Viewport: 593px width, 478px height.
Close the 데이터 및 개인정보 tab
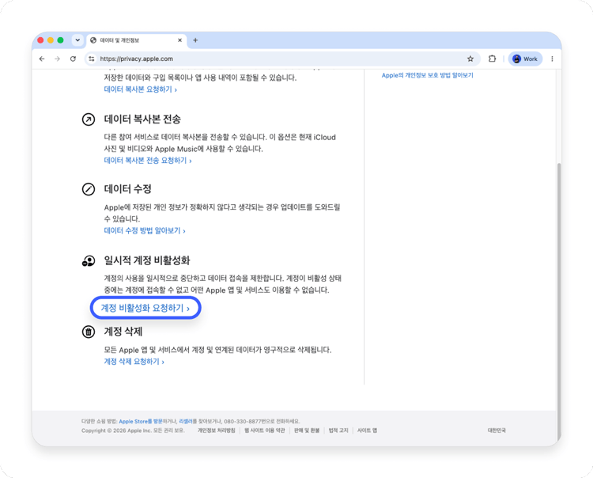(x=180, y=40)
